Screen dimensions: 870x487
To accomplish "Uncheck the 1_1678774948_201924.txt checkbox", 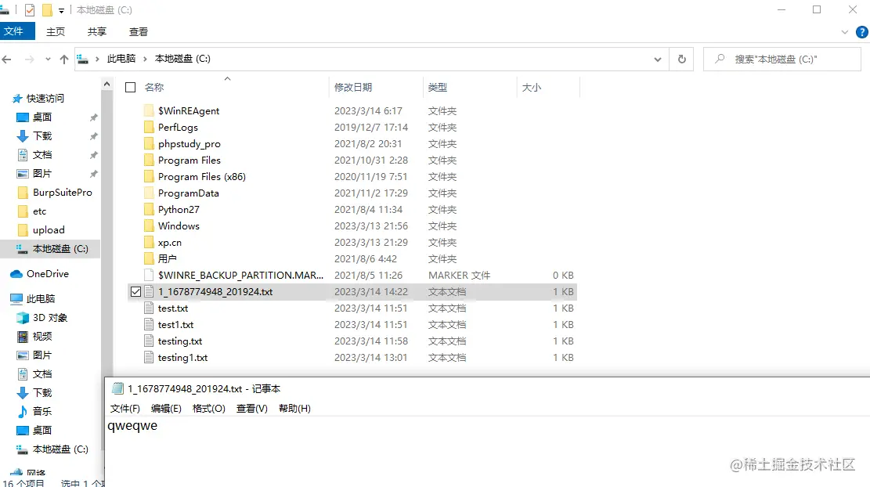I will 135,292.
